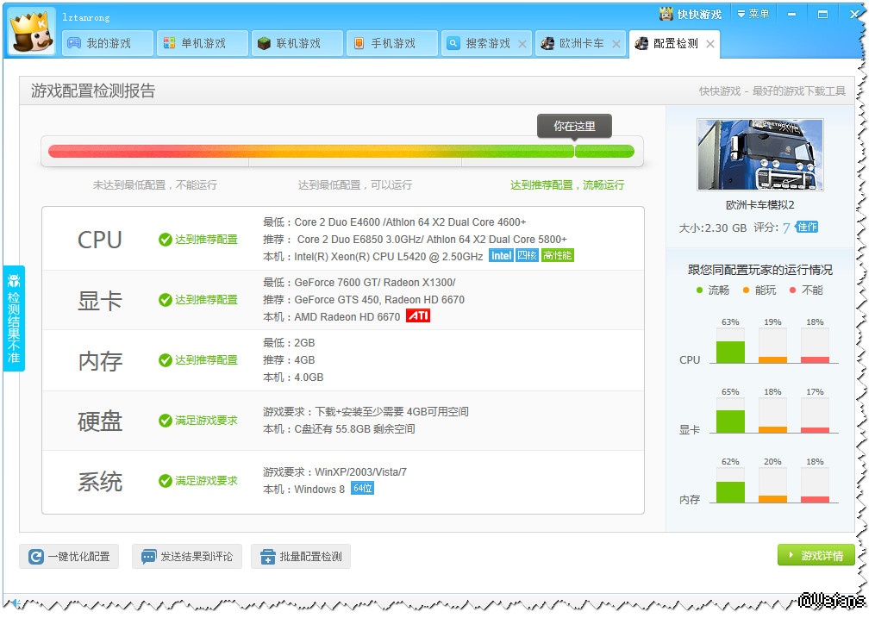Open 游戏详情 green button
Image resolution: width=875 pixels, height=618 pixels.
click(x=816, y=555)
